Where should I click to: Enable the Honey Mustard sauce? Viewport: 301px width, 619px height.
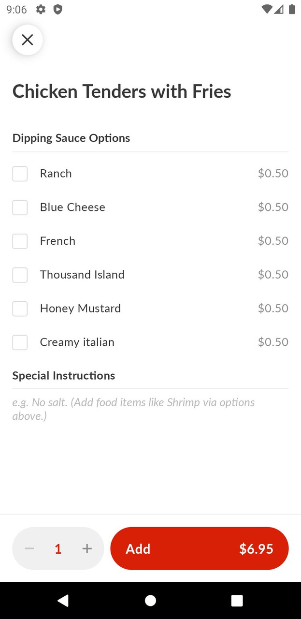pyautogui.click(x=20, y=309)
